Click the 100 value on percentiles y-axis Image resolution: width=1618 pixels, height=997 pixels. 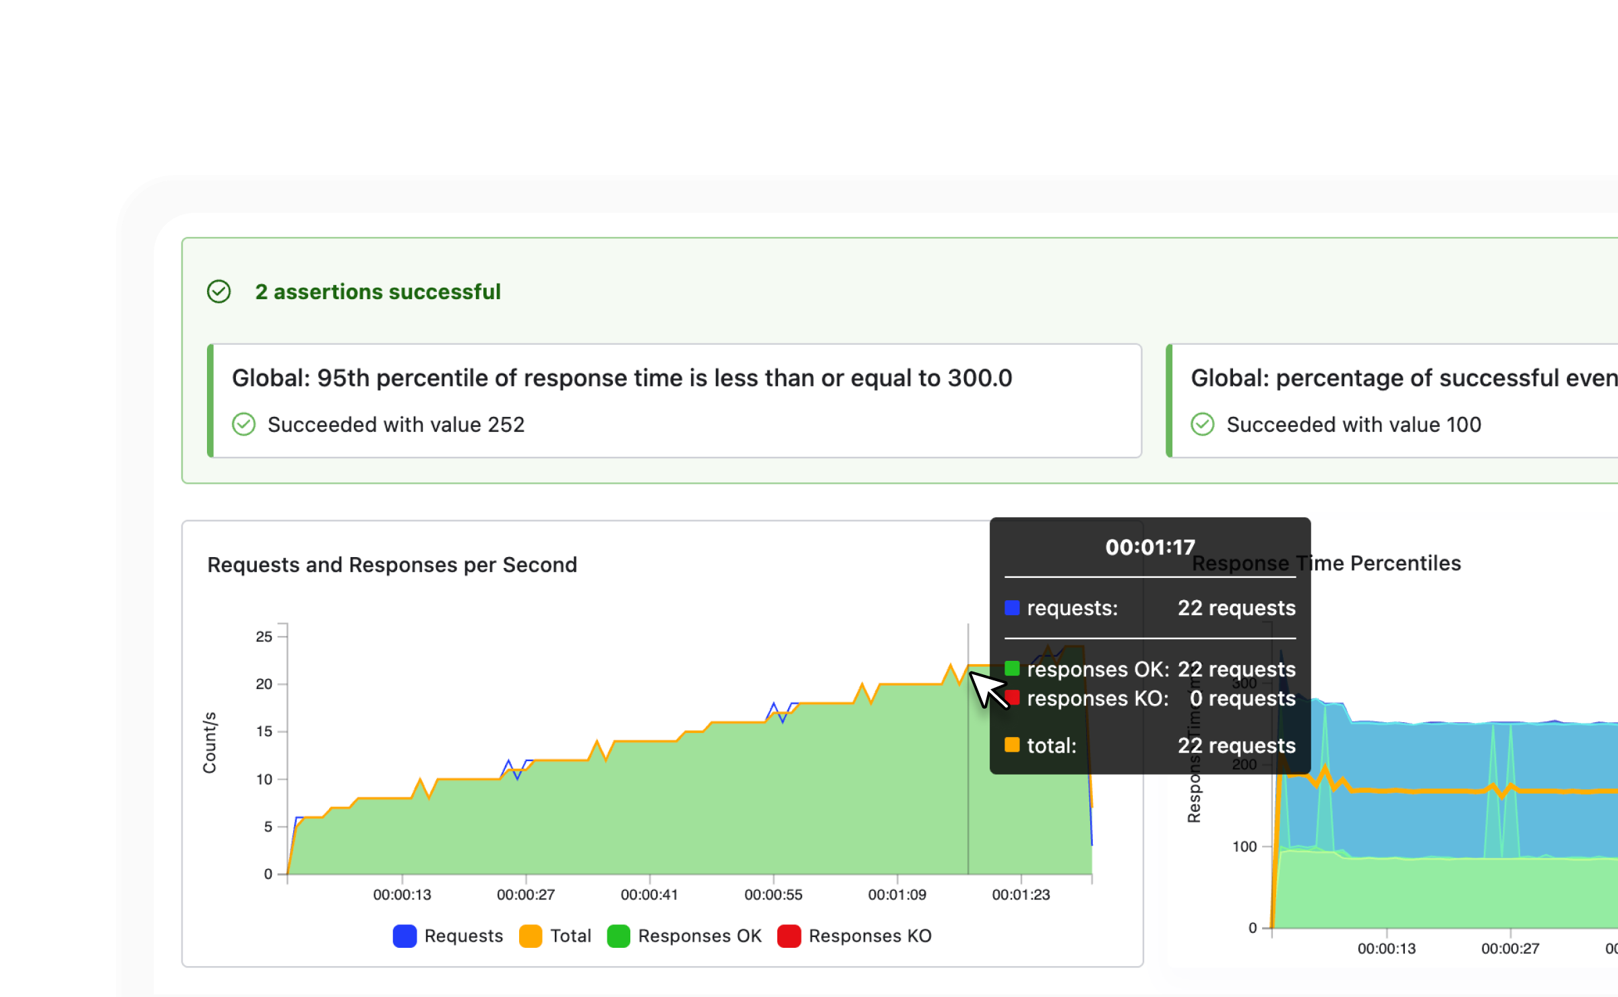[1245, 847]
